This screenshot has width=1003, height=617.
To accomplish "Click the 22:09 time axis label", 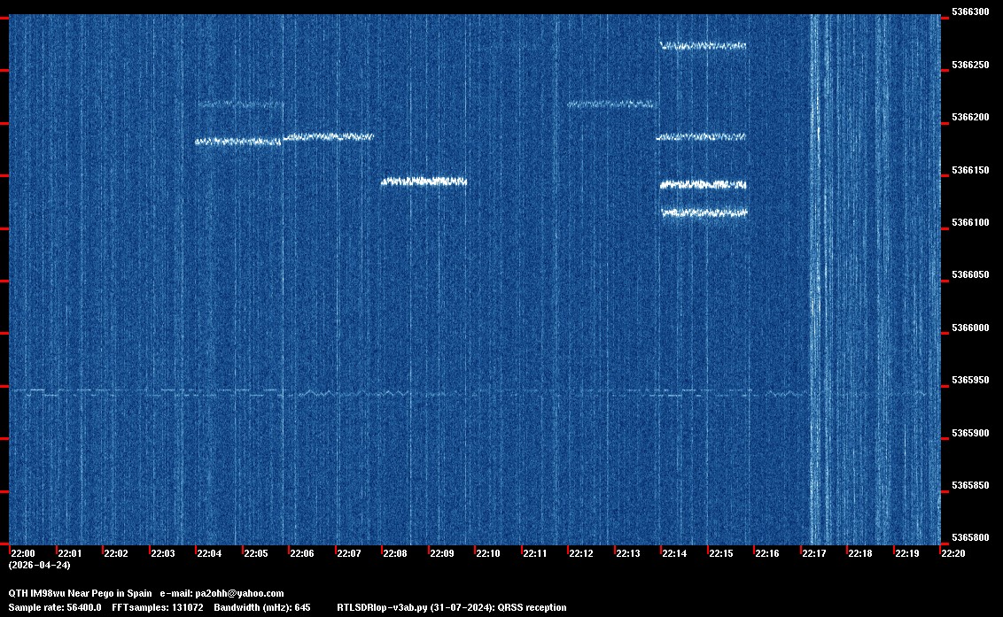I will click(442, 553).
